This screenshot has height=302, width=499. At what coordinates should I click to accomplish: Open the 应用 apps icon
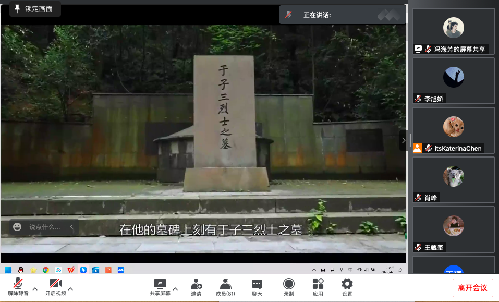(x=318, y=287)
